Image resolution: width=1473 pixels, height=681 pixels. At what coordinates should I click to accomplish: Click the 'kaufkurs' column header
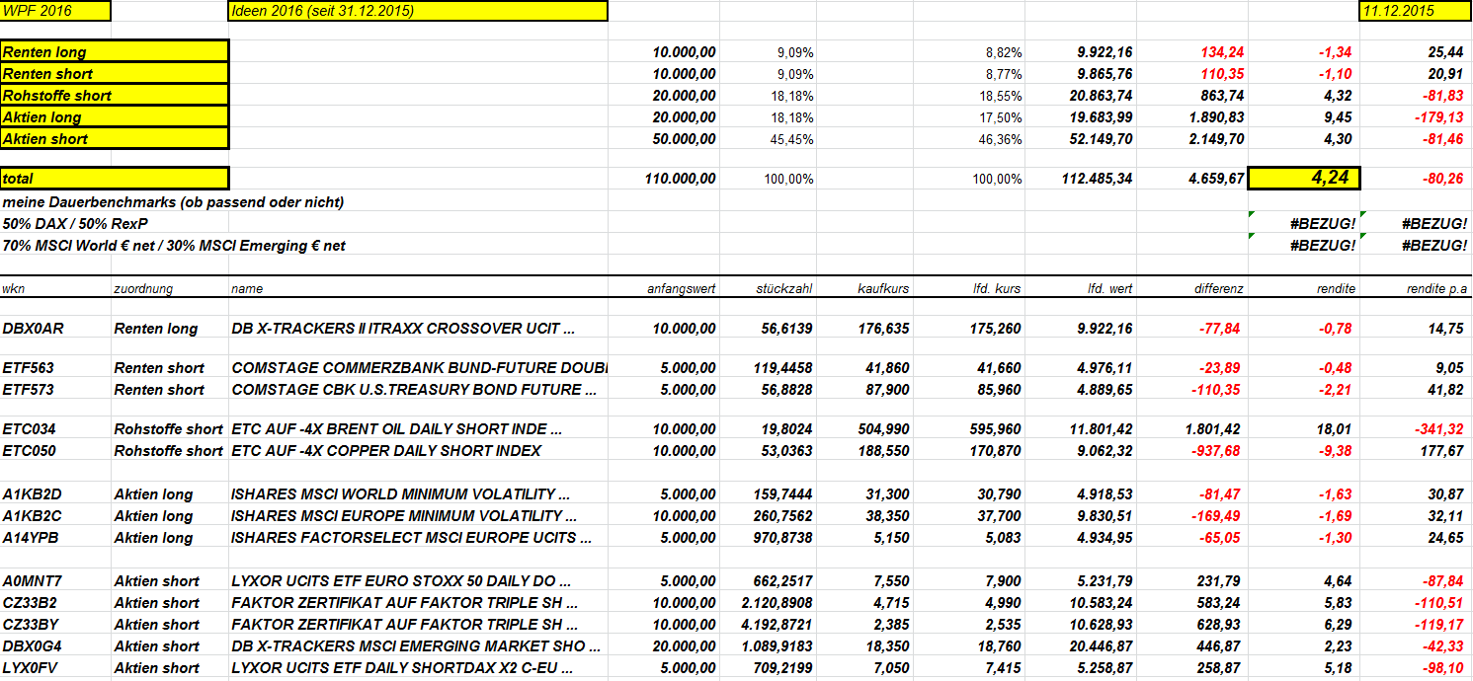(x=884, y=289)
